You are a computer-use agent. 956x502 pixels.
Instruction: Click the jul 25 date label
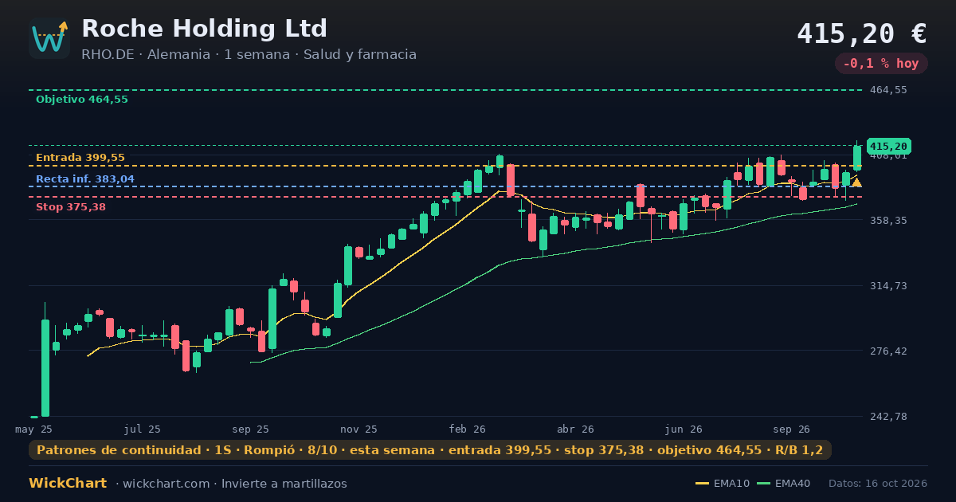coord(143,429)
